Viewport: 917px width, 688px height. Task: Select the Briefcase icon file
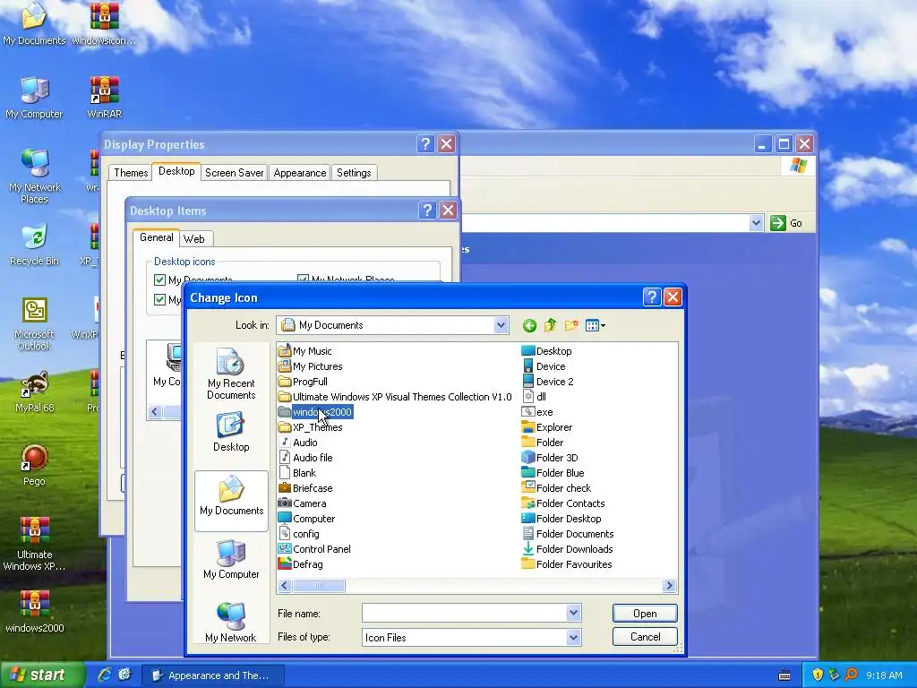click(x=305, y=488)
